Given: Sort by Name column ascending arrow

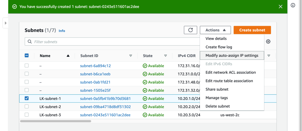Looking at the screenshot, I should 68,56.
